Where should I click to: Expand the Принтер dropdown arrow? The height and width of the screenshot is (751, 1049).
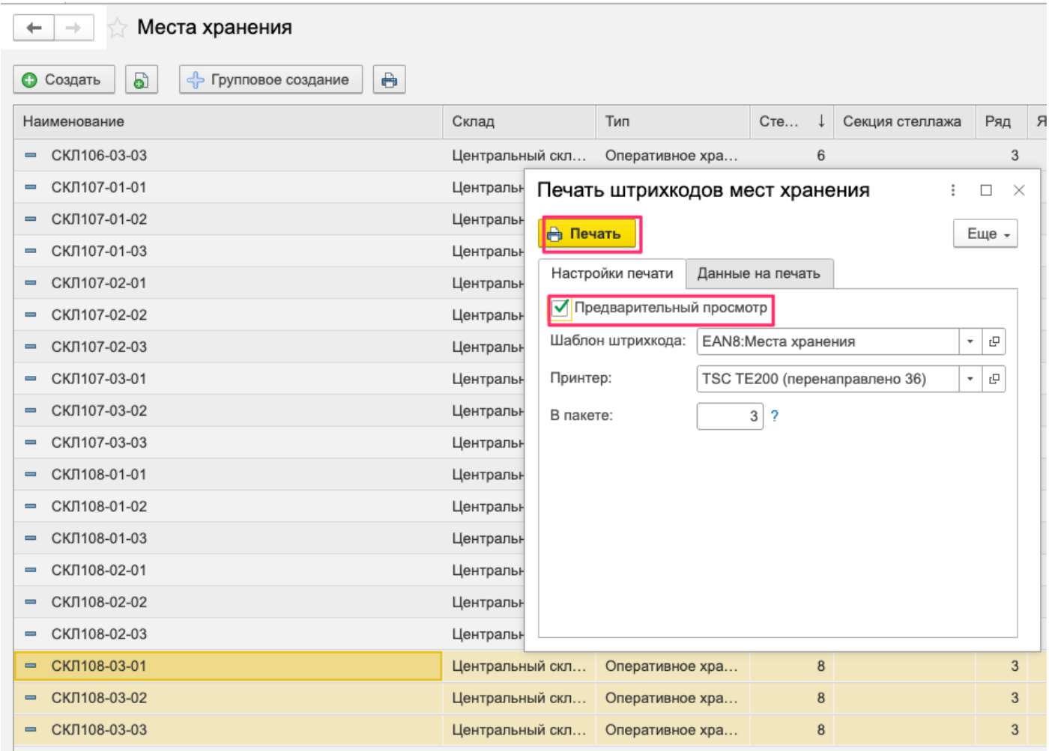coord(970,379)
